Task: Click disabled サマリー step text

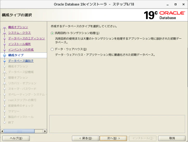Action: (14, 111)
